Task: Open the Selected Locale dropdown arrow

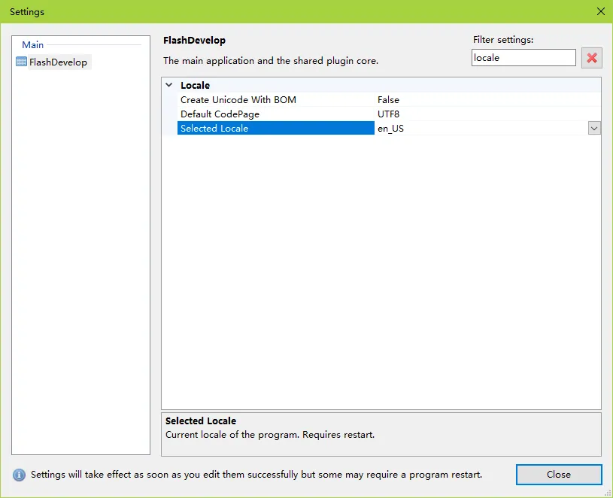Action: [x=594, y=129]
